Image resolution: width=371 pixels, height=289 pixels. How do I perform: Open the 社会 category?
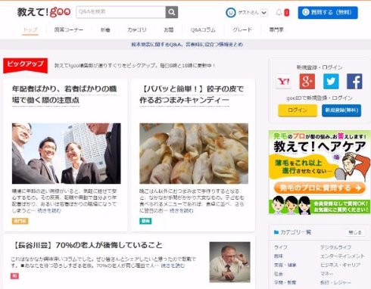pos(279,274)
